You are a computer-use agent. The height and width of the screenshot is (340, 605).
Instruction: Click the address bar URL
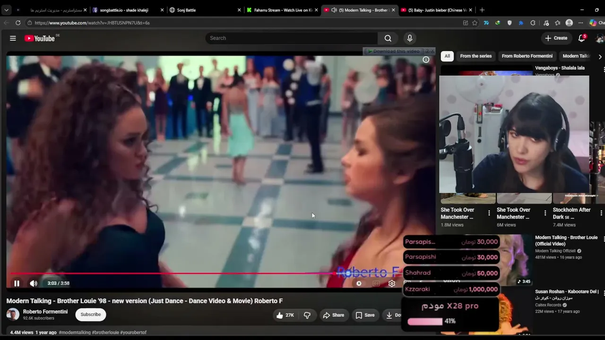click(92, 23)
